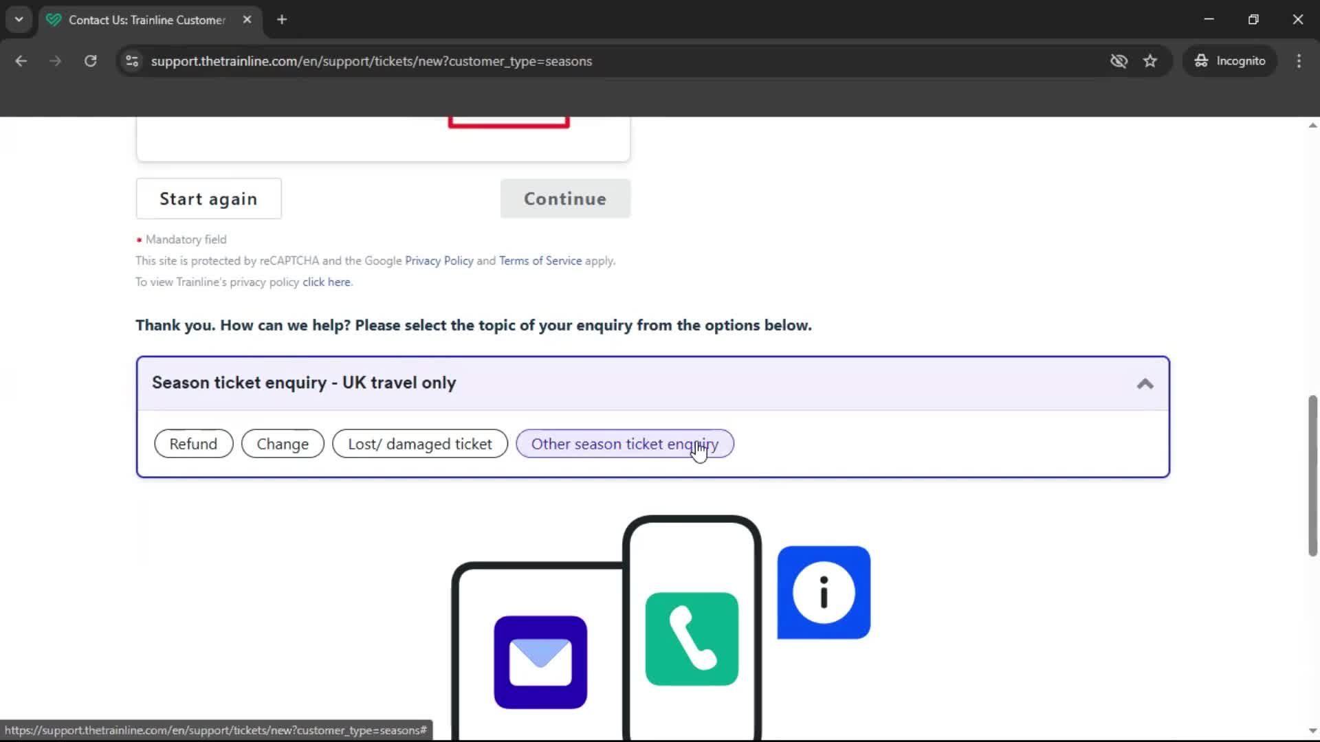Collapse the Season ticket enquiry panel

(1144, 383)
